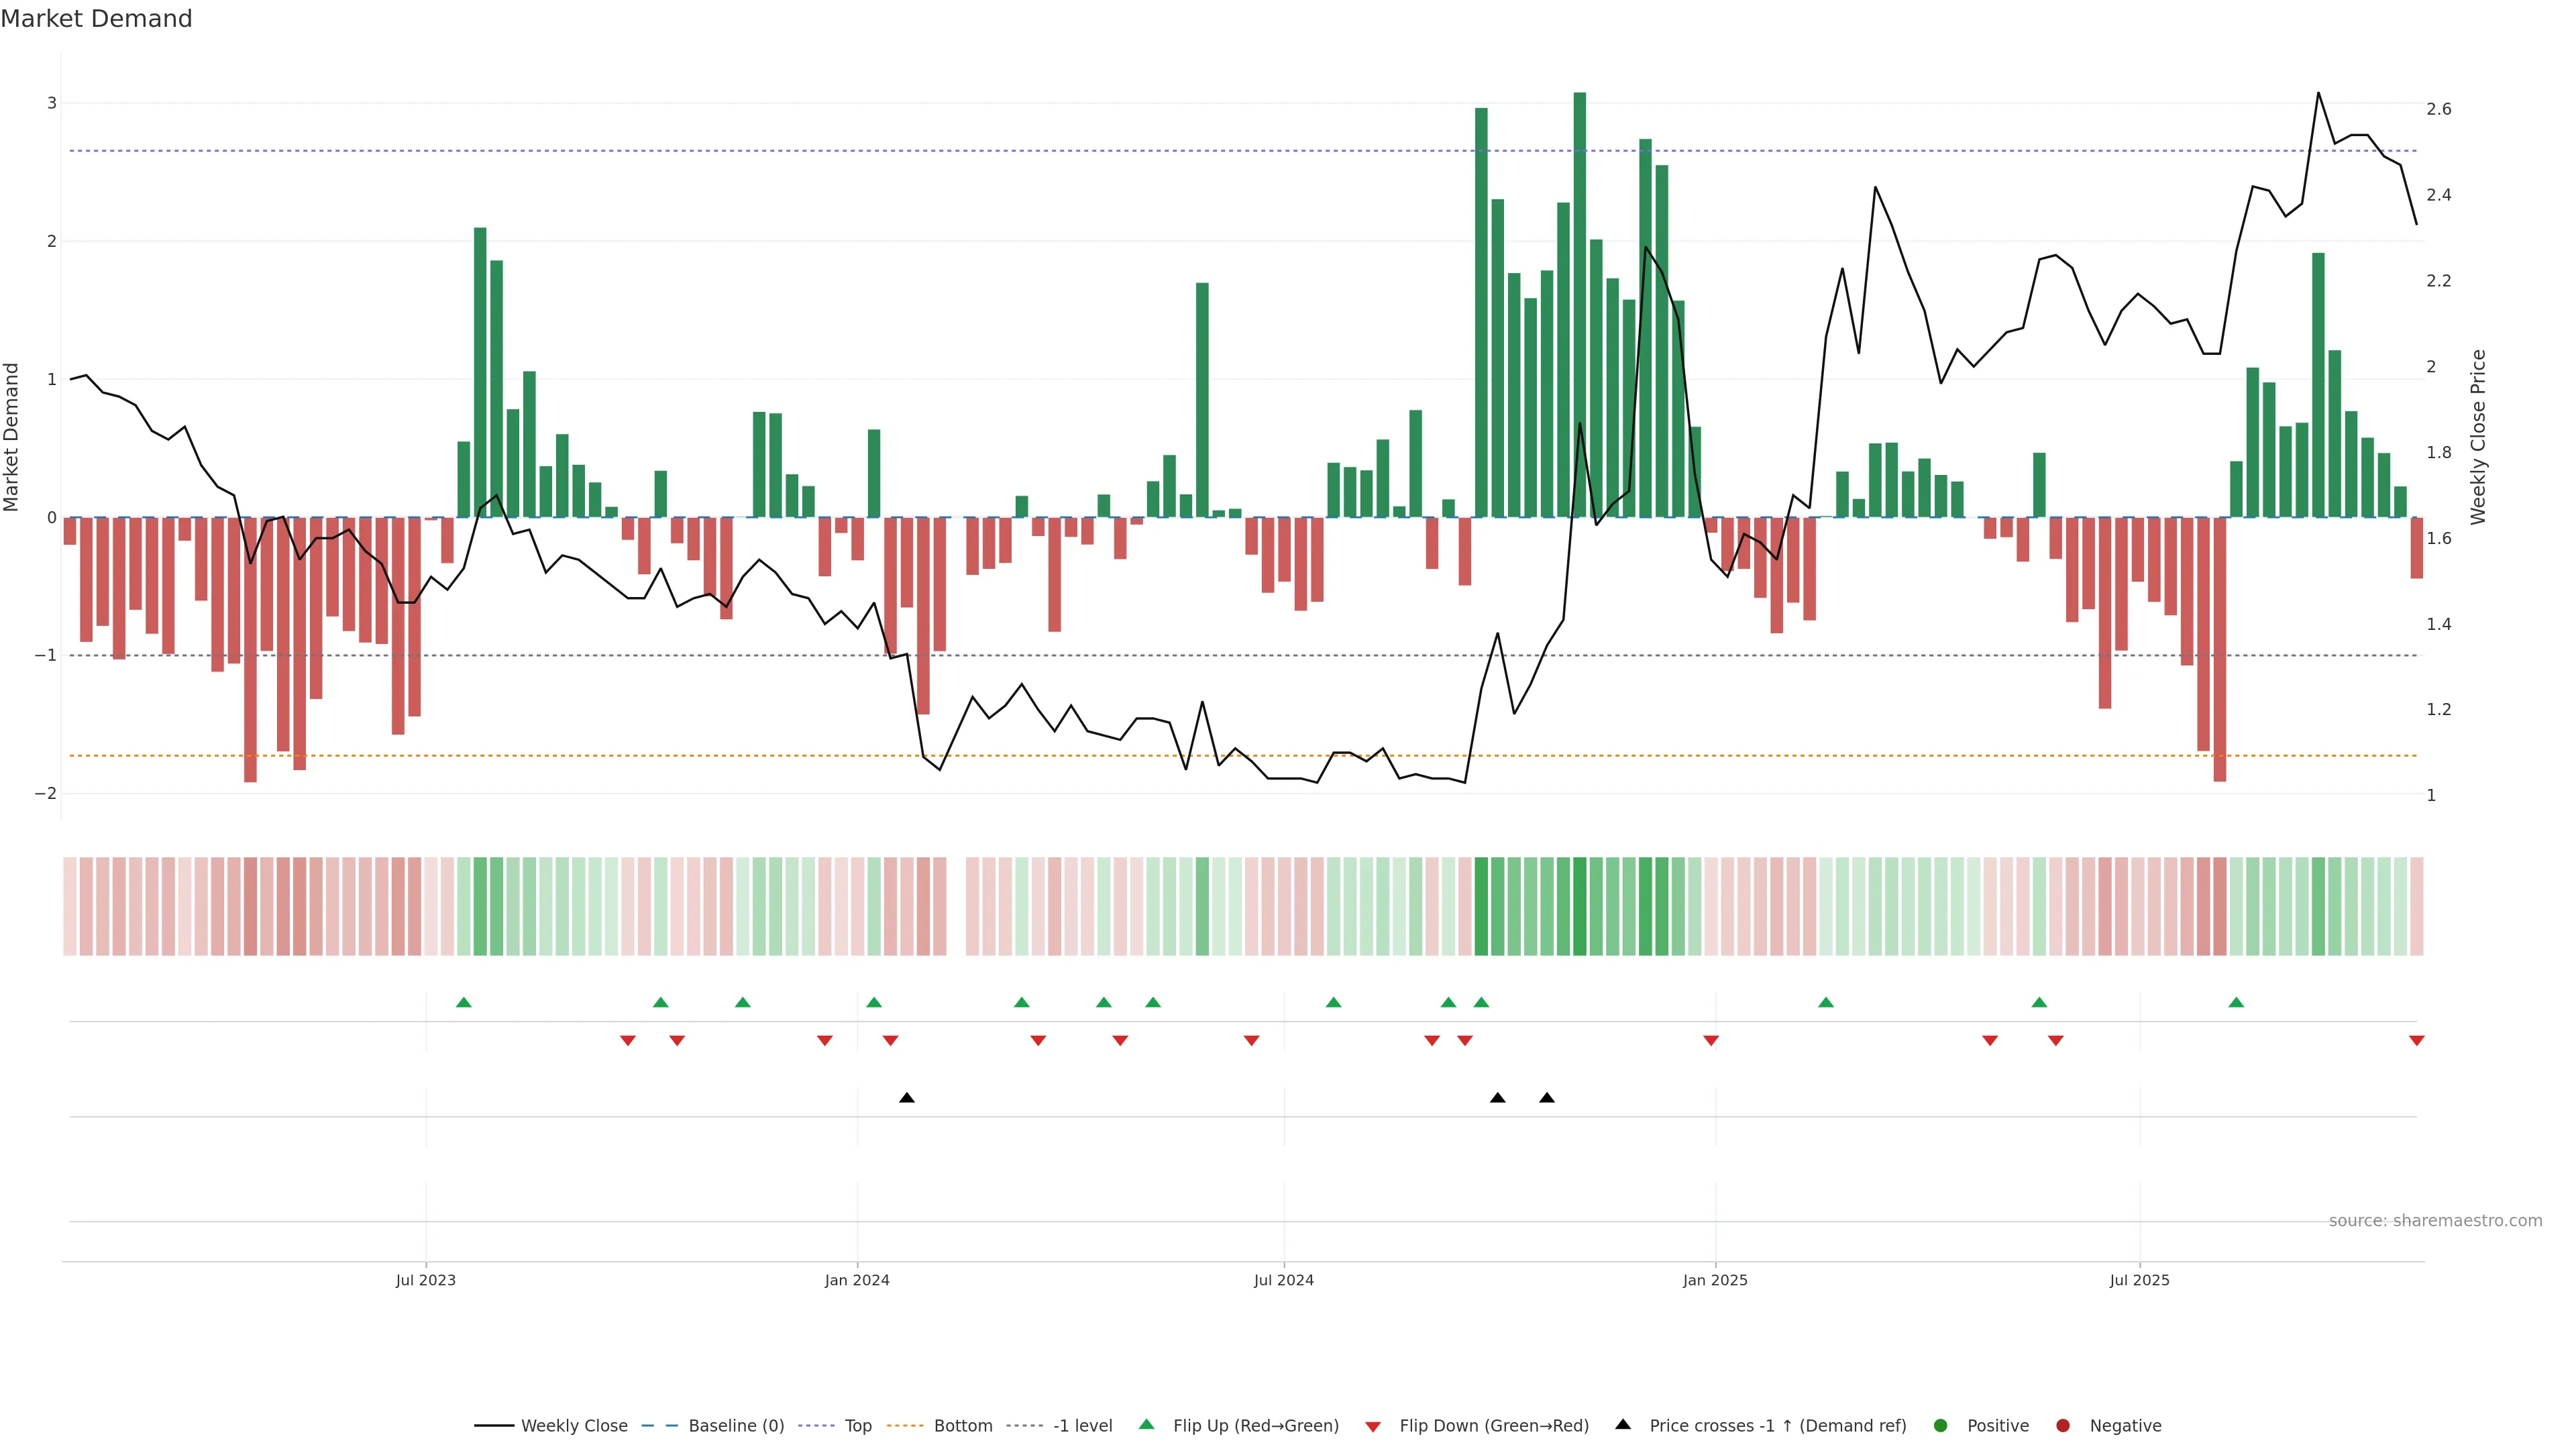Click the red Flip Down legend triangle
The image size is (2576, 1449).
point(1373,1427)
